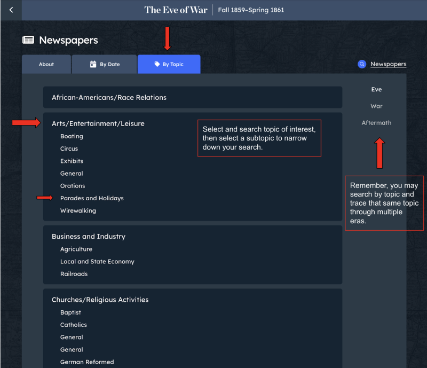427x368 pixels.
Task: Click the tag icon on By Topic tab
Action: tap(157, 64)
